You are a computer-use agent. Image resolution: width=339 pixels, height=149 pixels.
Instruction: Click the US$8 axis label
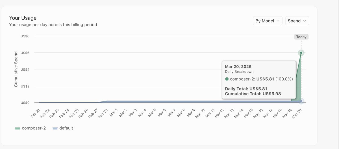(25, 36)
